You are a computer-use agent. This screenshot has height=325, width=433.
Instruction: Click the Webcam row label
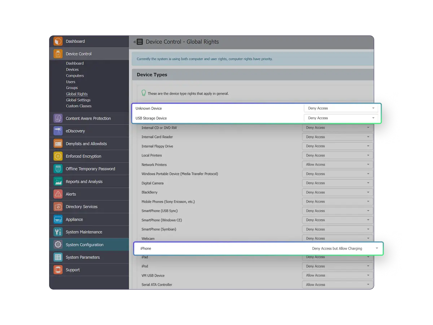(148, 239)
